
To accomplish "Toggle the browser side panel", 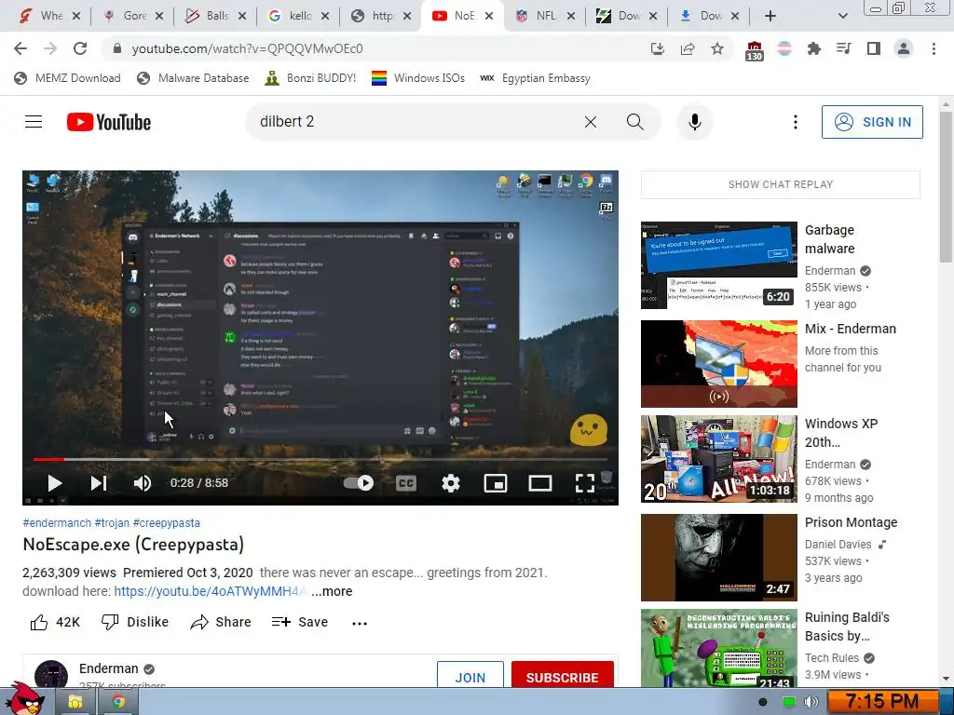I will (874, 48).
